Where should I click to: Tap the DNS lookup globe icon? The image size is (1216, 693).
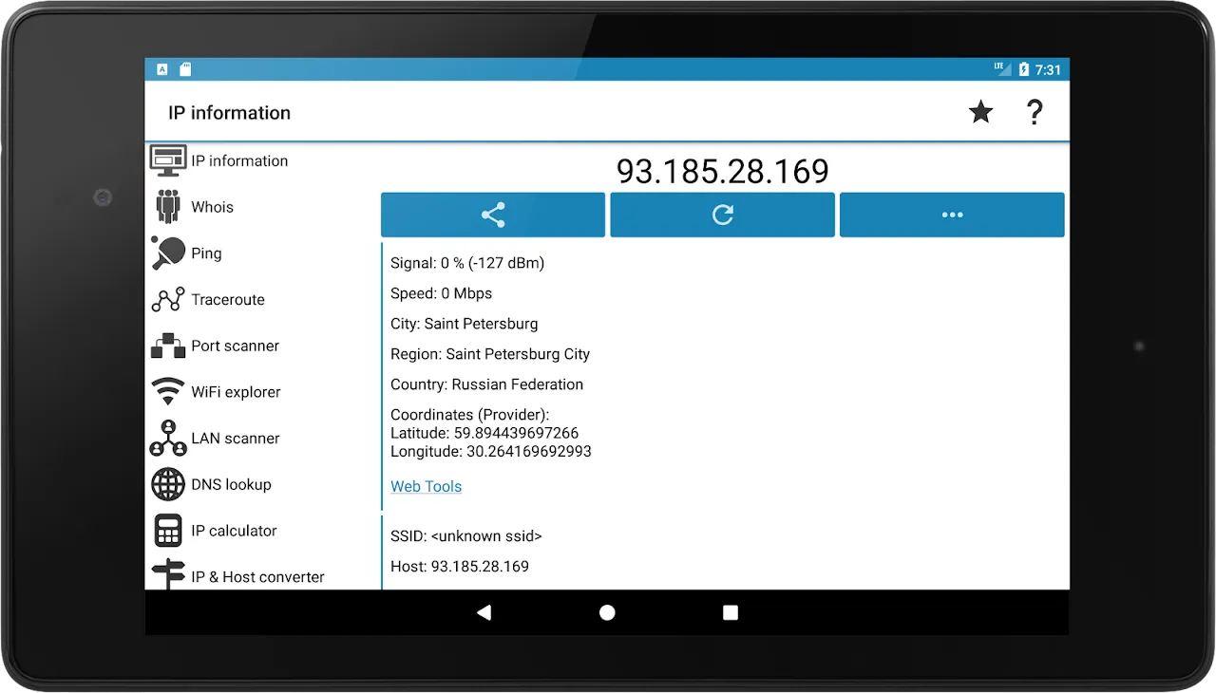(x=168, y=484)
